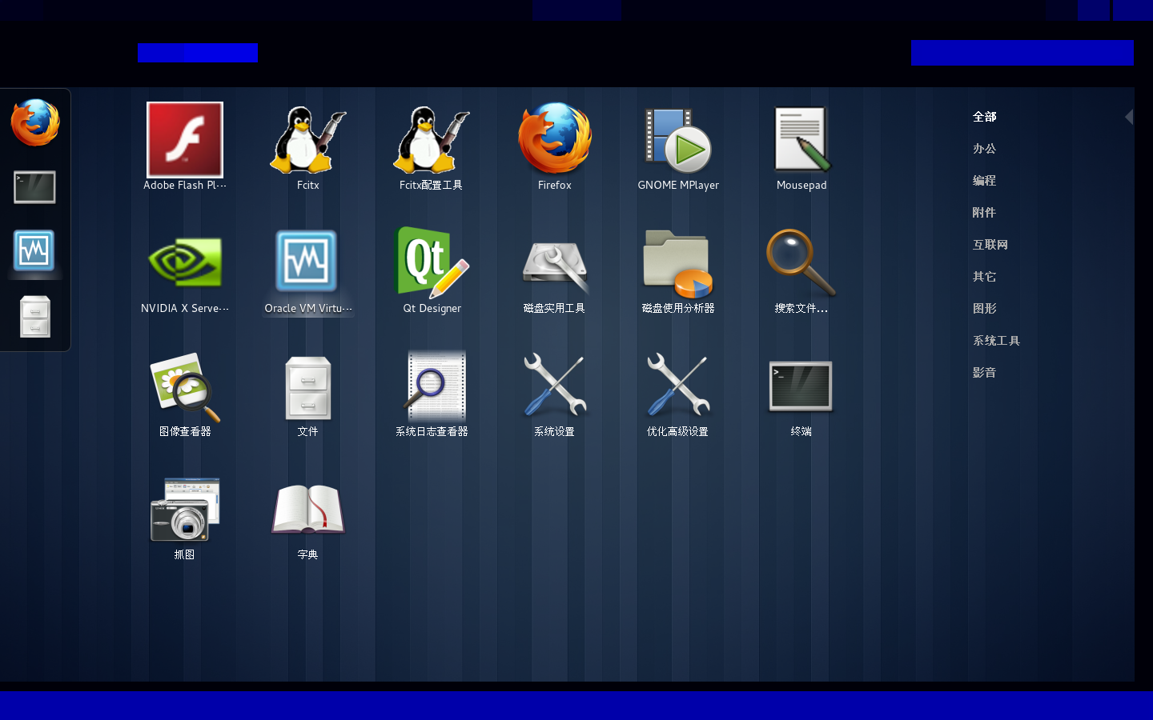This screenshot has height=720, width=1153.
Task: Click the Firefox icon in the dock
Action: pos(35,122)
